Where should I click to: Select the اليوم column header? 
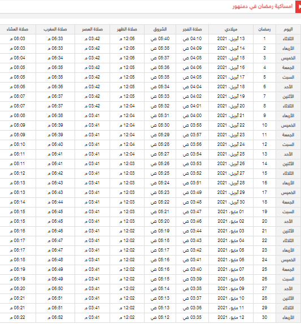[288, 29]
